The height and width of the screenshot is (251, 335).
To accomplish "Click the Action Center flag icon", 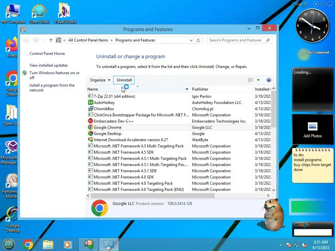I will (289, 245).
